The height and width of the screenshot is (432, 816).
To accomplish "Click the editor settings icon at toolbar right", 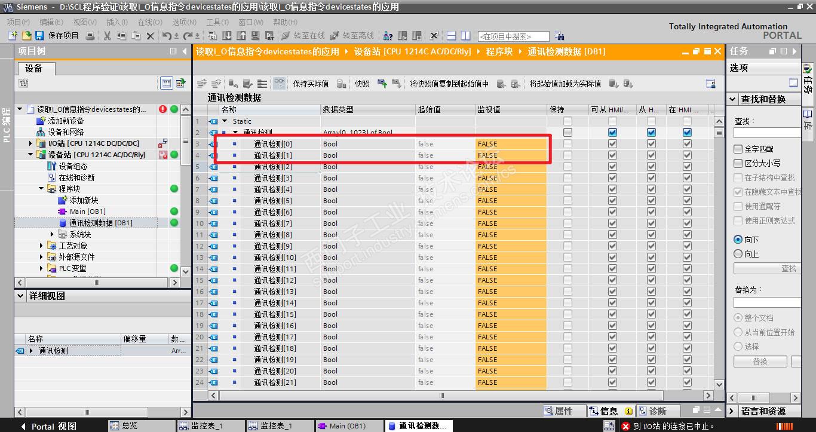I will click(x=710, y=84).
